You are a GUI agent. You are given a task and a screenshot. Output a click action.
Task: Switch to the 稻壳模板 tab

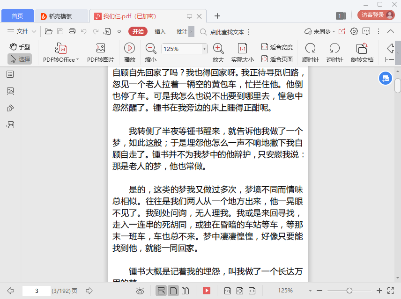point(61,16)
